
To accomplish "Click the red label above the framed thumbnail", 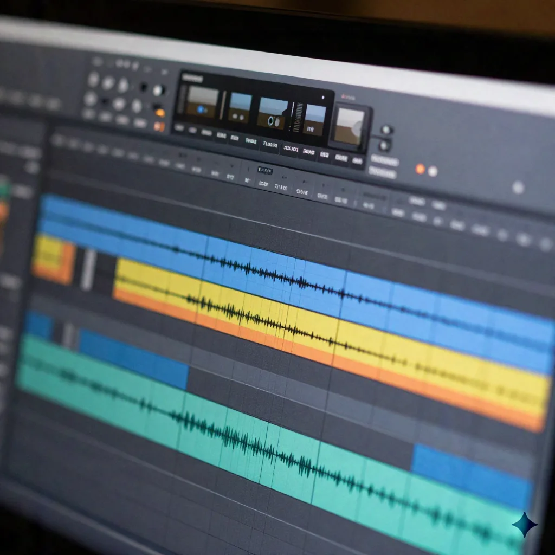I will (x=349, y=96).
